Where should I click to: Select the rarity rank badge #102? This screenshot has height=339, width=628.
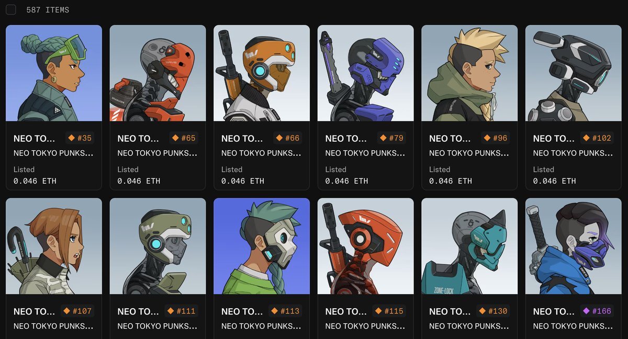[597, 138]
